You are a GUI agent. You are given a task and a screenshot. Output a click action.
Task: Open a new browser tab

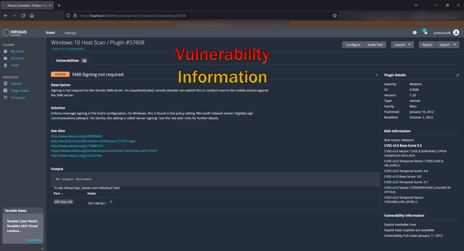[59, 5]
